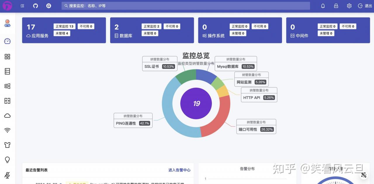Click the dark blue Mysql数据库 donut segment

click(206, 76)
